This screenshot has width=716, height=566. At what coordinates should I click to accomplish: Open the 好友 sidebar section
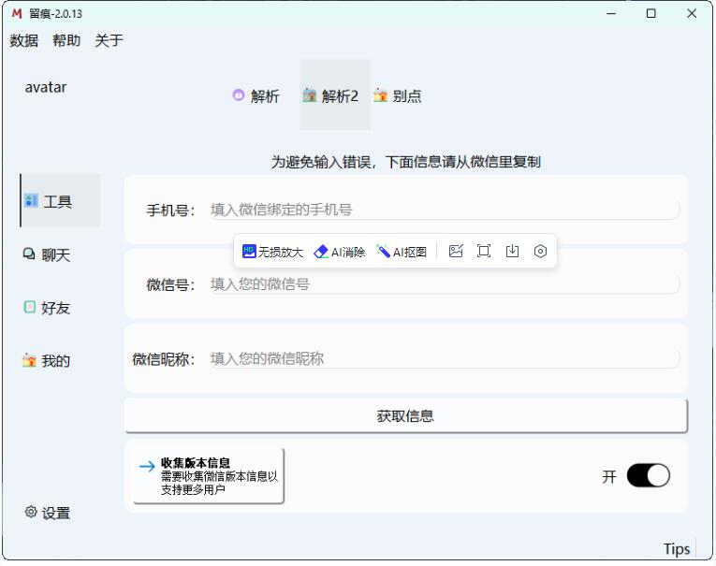[47, 308]
